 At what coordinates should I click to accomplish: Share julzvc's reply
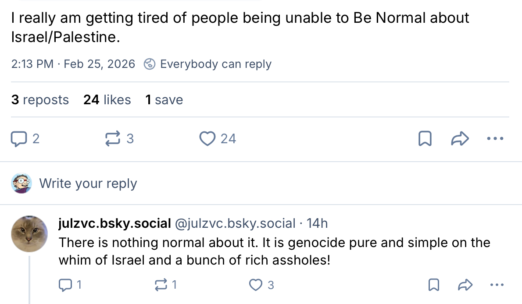click(464, 285)
